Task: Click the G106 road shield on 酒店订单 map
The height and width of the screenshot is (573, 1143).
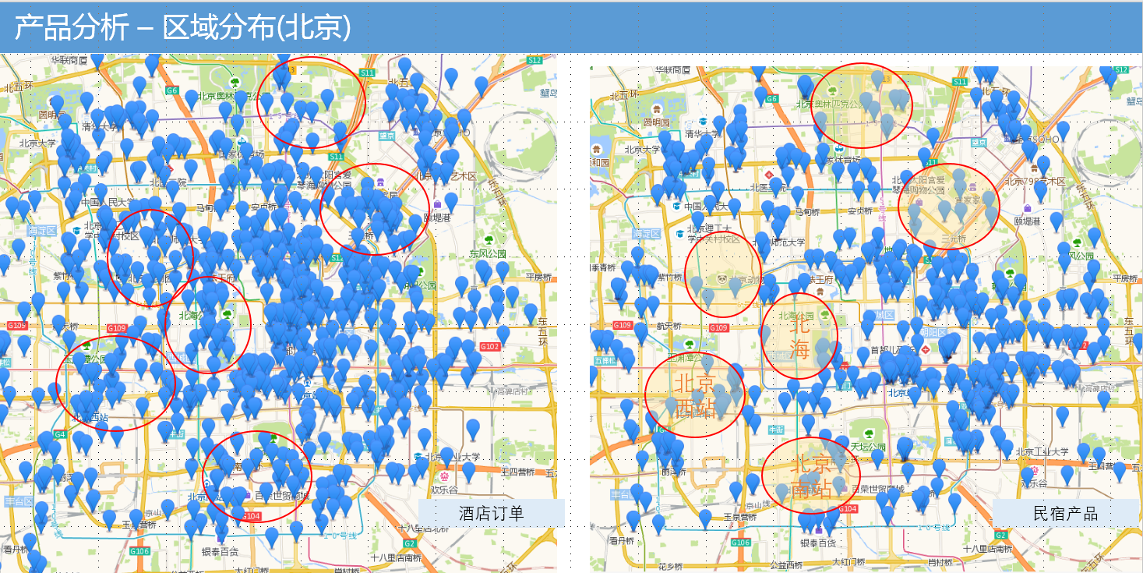Action: point(139,551)
